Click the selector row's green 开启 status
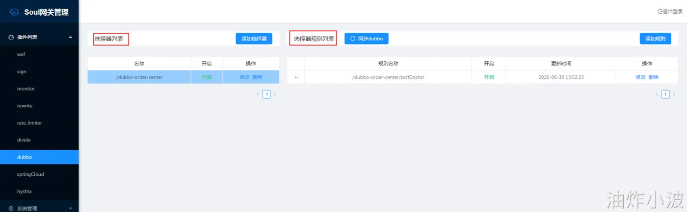Screen dimensions: 687x212 [207, 77]
